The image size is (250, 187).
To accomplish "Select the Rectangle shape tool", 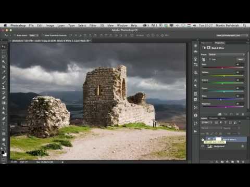I will pos(4,134).
